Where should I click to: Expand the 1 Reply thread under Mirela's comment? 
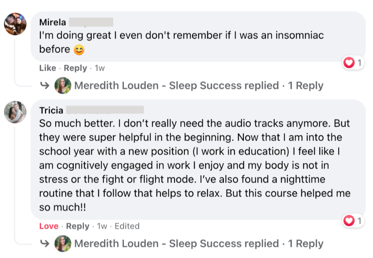coord(306,85)
